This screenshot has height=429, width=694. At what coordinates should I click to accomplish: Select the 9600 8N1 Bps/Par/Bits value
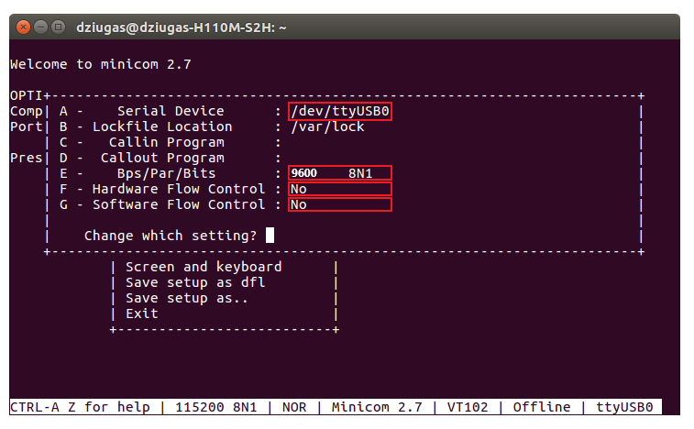(339, 173)
